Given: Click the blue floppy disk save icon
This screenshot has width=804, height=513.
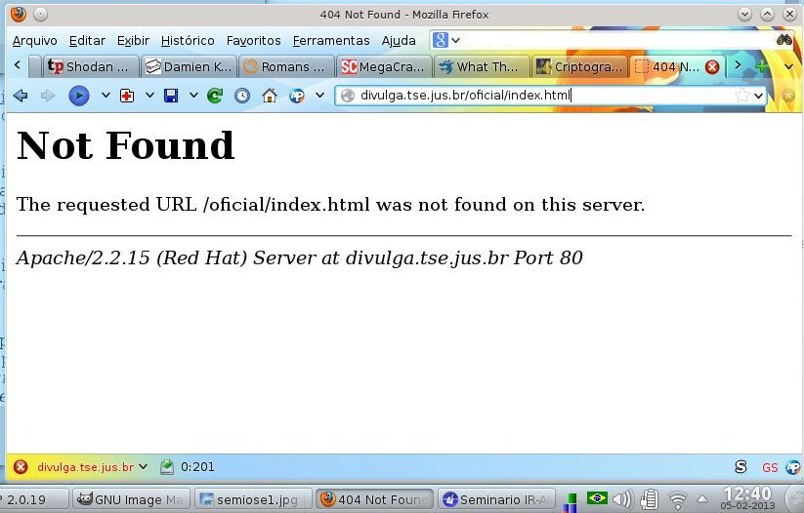Looking at the screenshot, I should coord(171,96).
